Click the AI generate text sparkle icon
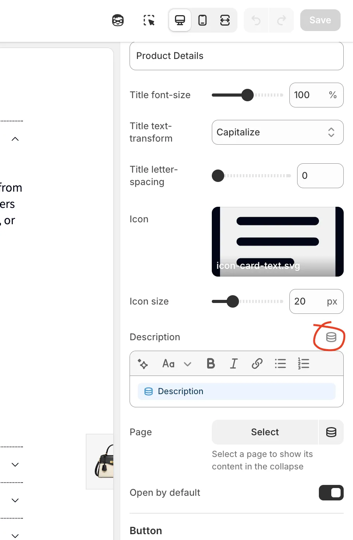The image size is (353, 540). tap(143, 364)
